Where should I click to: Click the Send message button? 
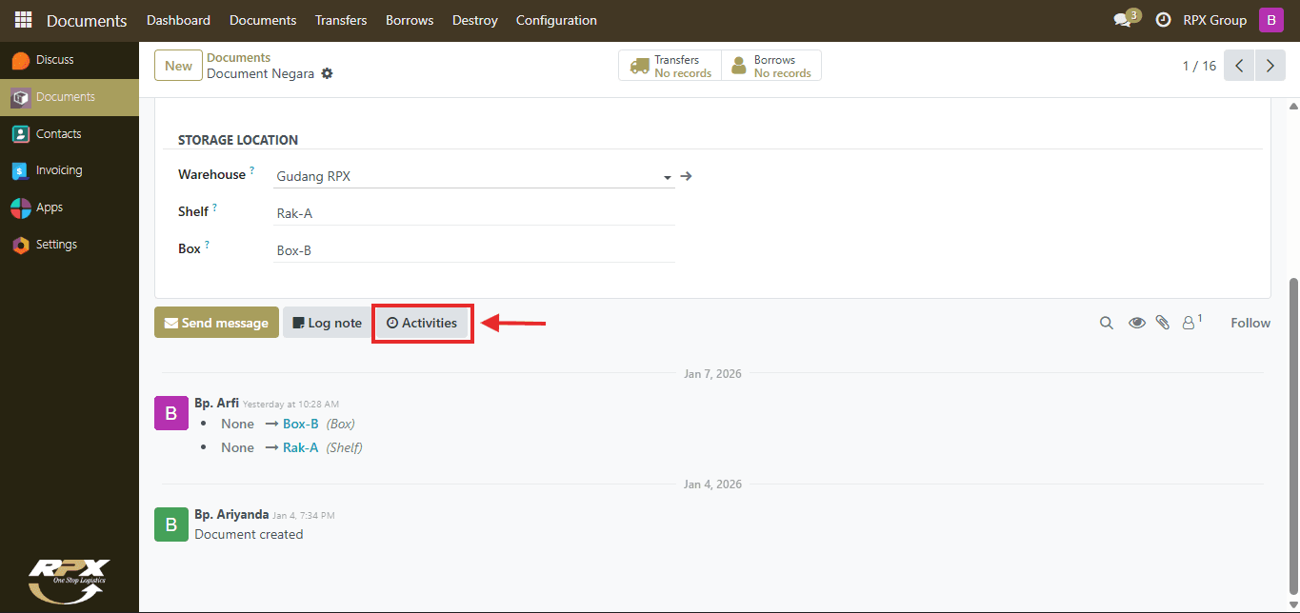point(216,323)
